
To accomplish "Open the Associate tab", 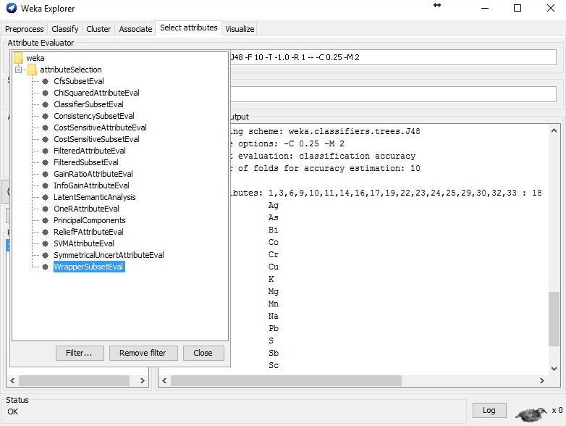I will [135, 29].
